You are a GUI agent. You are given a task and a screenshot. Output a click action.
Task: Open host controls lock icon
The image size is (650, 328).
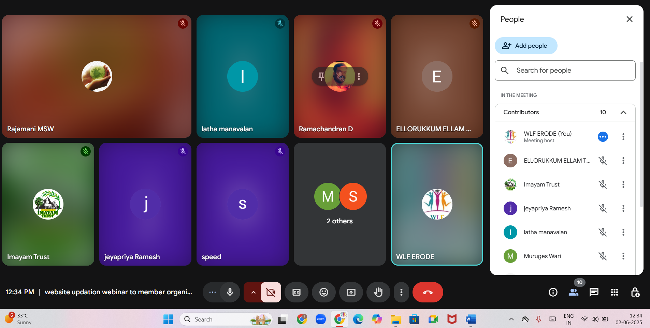pos(635,292)
